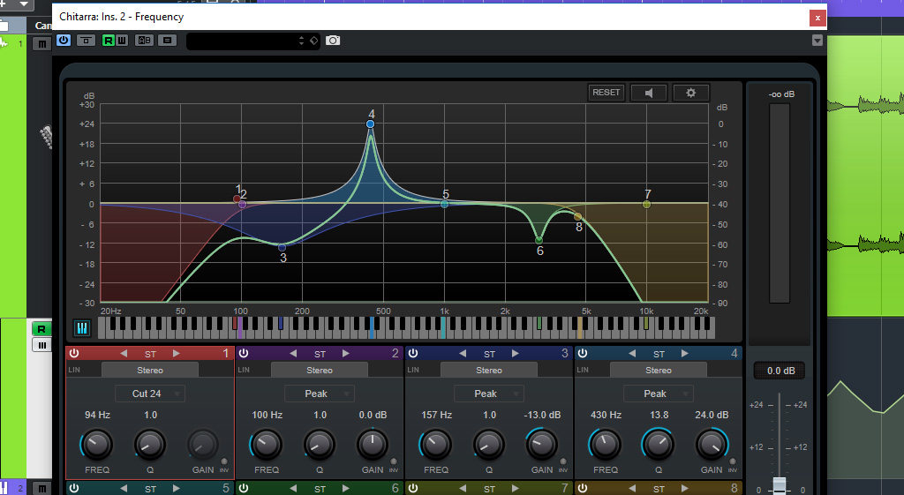The width and height of the screenshot is (904, 495).
Task: Open band 1 filter type dropdown (Cut 24)
Action: tap(150, 394)
